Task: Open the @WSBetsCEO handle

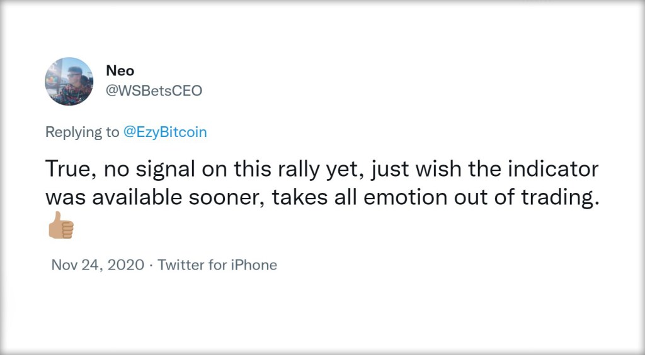Action: 154,90
